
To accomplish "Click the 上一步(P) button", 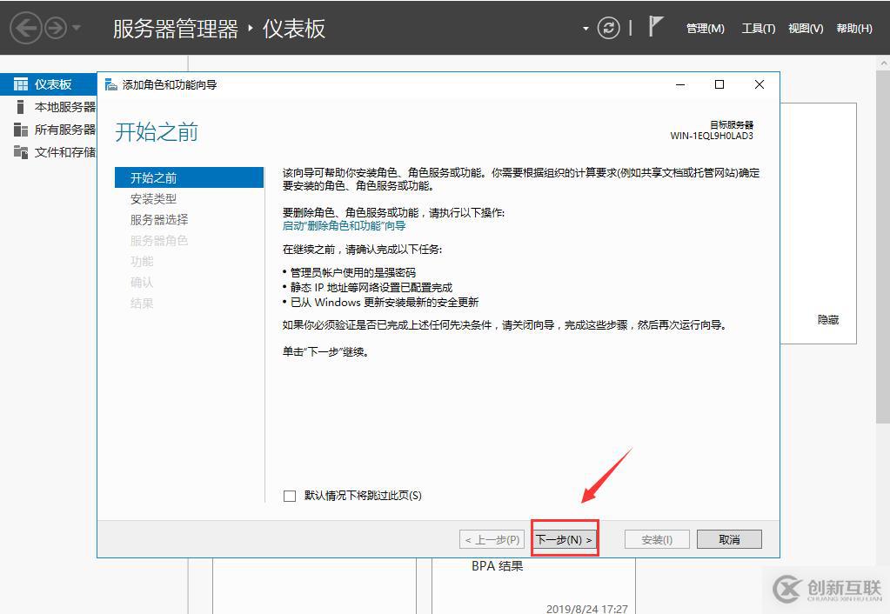I will [492, 540].
